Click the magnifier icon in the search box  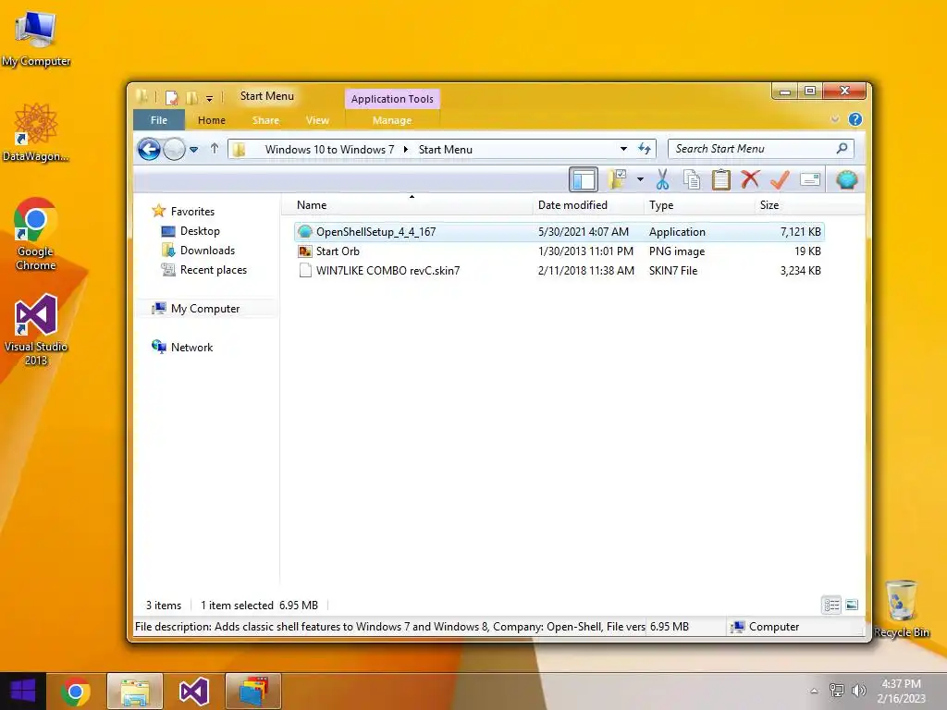[x=842, y=148]
